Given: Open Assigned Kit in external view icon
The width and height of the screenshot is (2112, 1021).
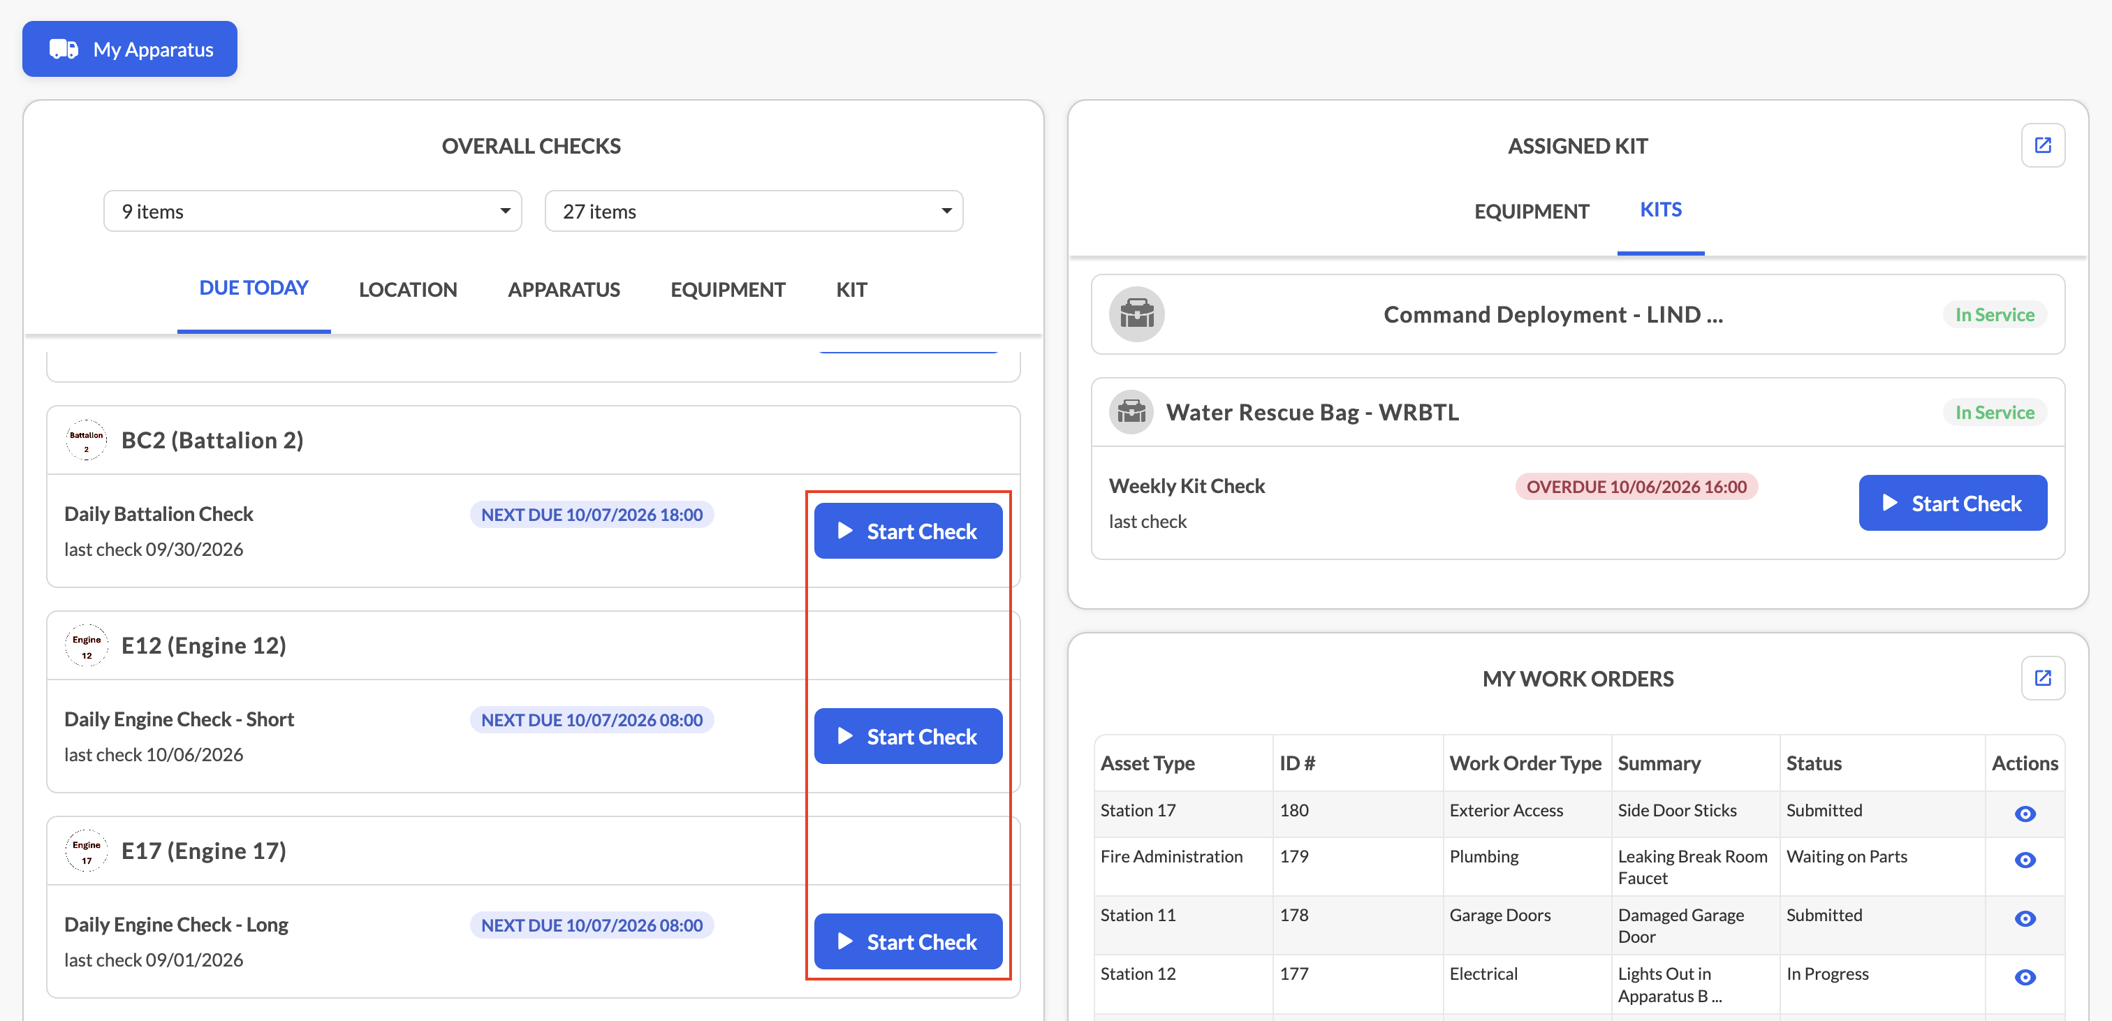Looking at the screenshot, I should point(2042,145).
